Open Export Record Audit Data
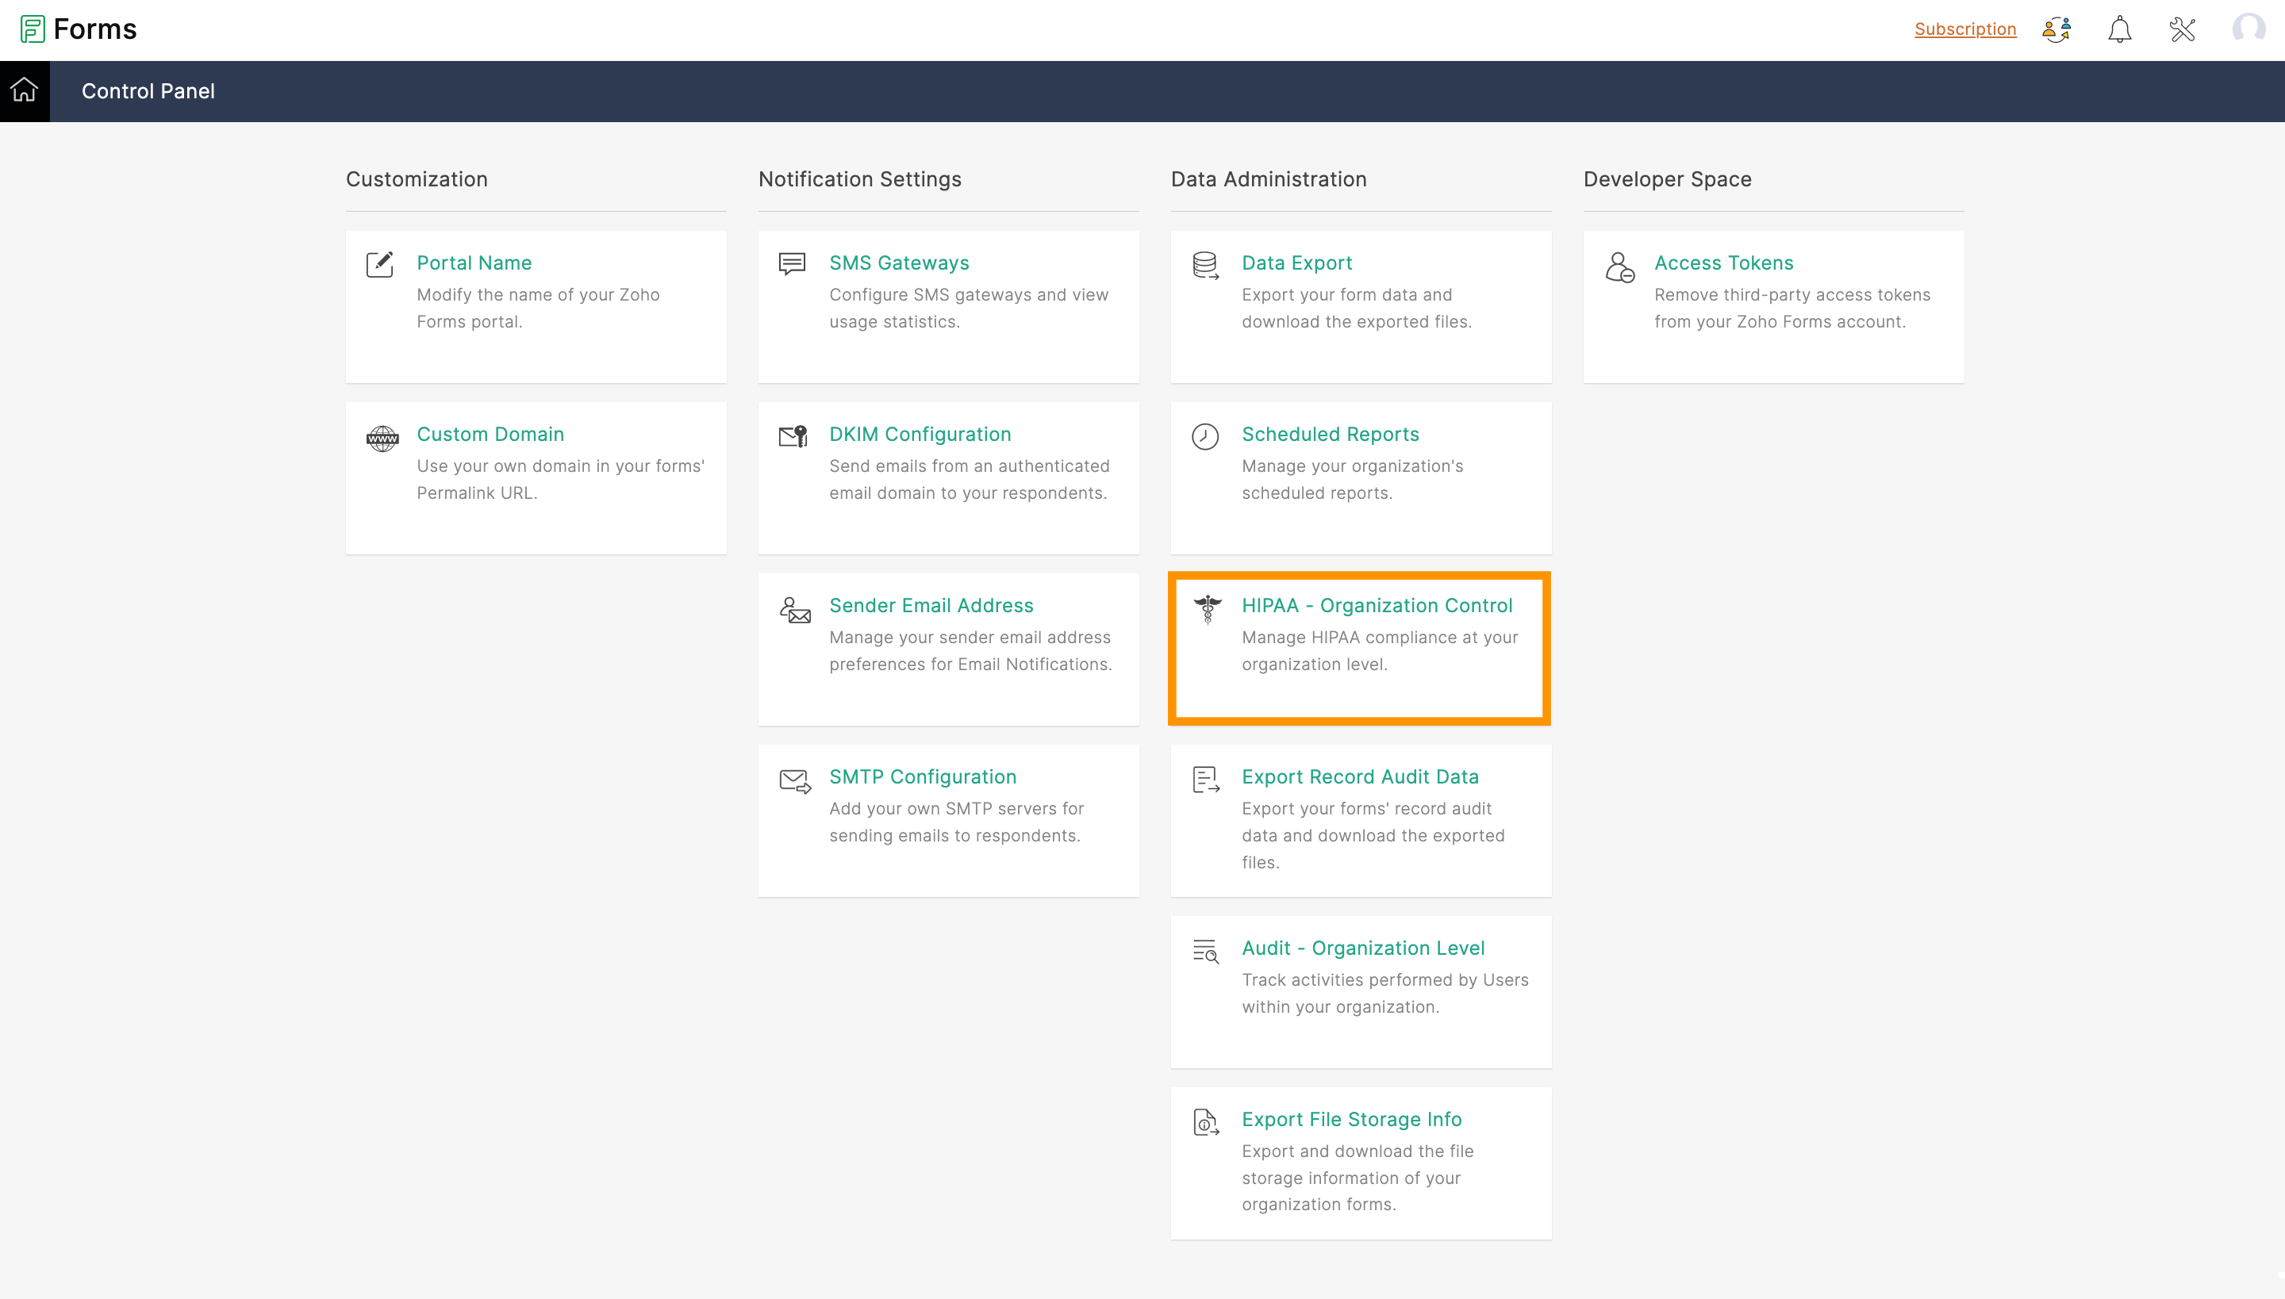 (x=1359, y=777)
